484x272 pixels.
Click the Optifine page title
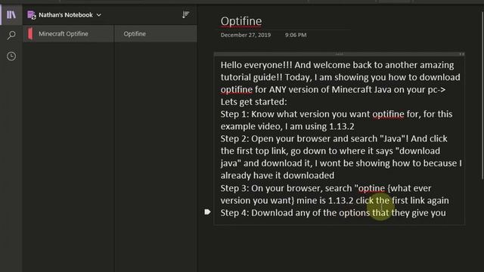(x=241, y=21)
